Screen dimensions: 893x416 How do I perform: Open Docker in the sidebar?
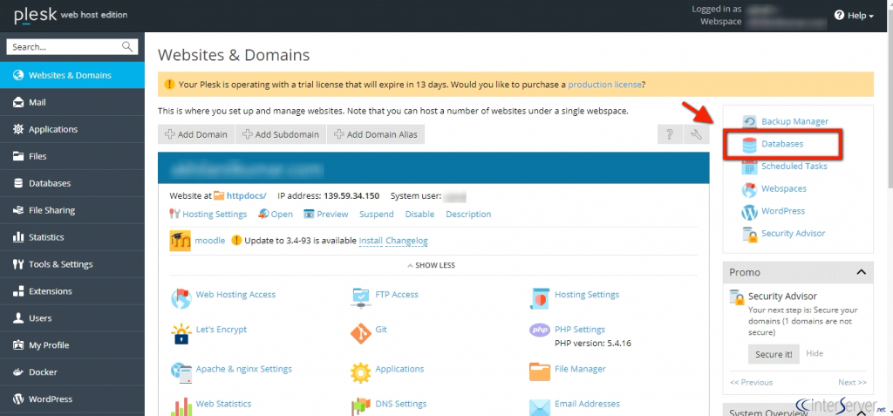(72, 372)
